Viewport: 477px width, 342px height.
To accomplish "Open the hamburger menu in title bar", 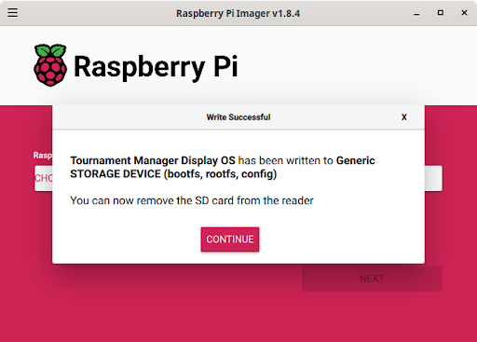I will [x=13, y=13].
